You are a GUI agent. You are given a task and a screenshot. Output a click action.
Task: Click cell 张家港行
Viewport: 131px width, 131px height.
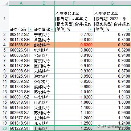point(44,81)
